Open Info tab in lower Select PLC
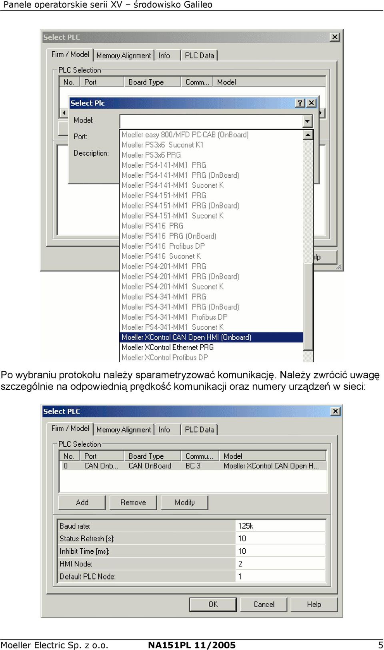 (x=164, y=430)
